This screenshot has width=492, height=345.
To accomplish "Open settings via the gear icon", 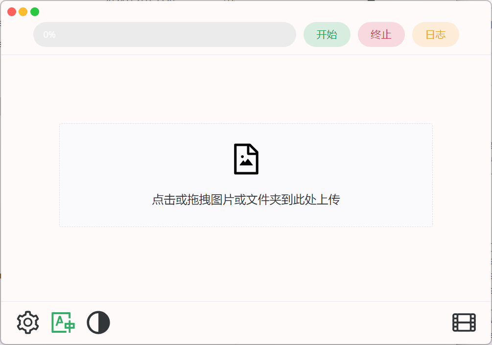I will coord(28,322).
